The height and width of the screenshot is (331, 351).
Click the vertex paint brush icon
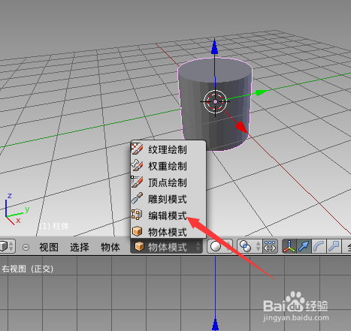(138, 182)
